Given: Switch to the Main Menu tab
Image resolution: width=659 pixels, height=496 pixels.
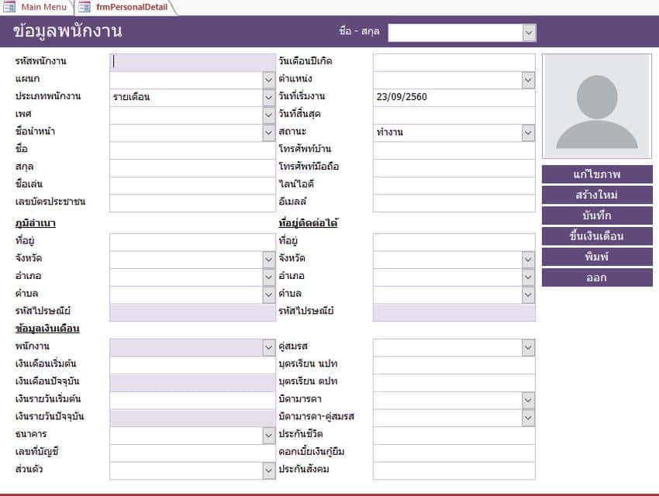Looking at the screenshot, I should (x=43, y=7).
